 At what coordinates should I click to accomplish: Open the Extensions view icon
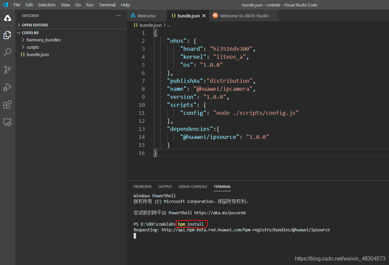[7, 104]
